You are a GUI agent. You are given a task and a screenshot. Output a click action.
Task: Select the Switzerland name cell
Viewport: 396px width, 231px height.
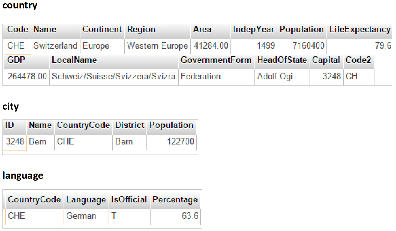tap(55, 46)
